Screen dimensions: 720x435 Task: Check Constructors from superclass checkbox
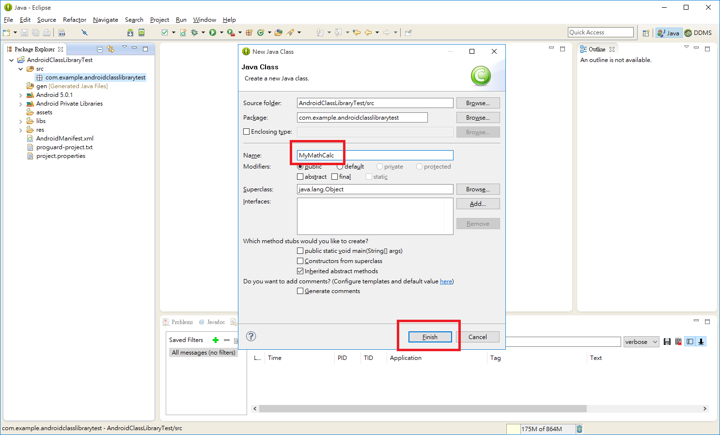300,261
